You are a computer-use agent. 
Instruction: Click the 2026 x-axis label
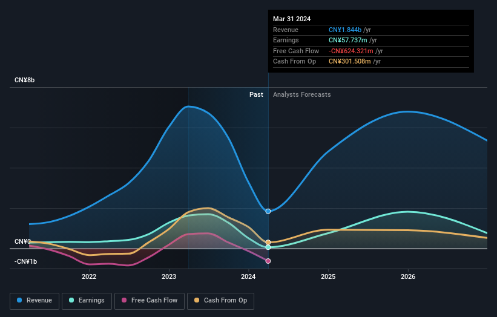click(x=408, y=276)
